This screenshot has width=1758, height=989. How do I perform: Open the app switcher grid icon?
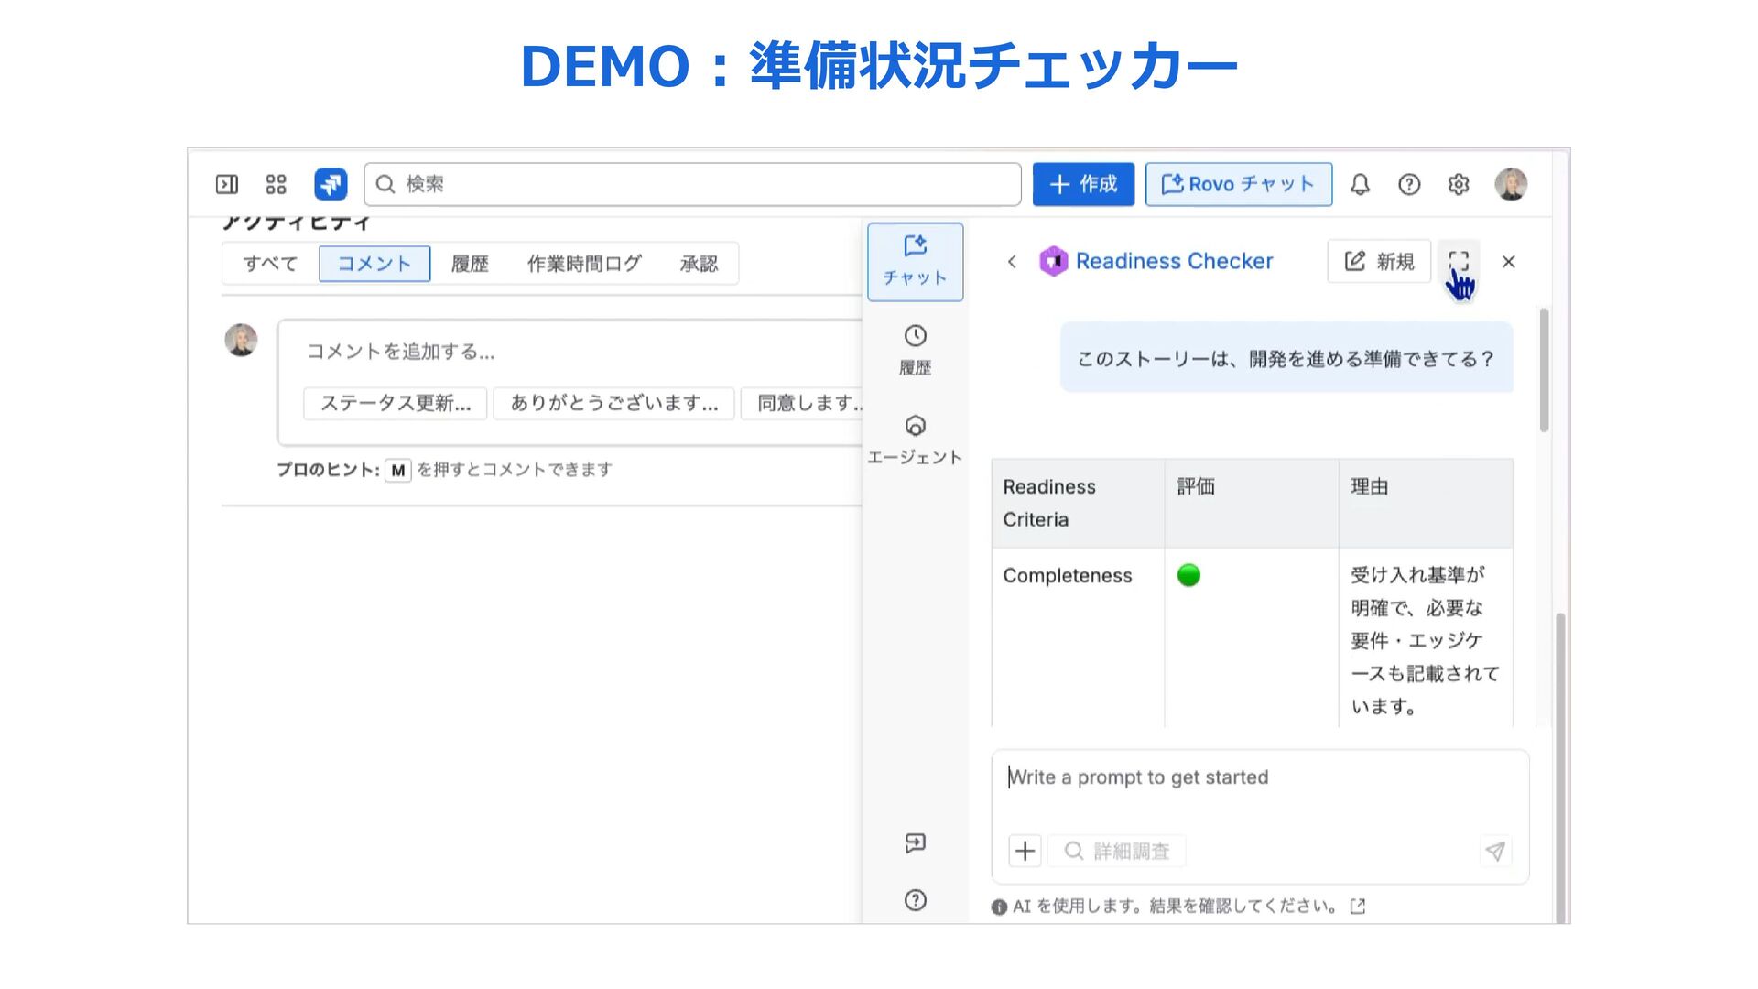click(x=276, y=185)
